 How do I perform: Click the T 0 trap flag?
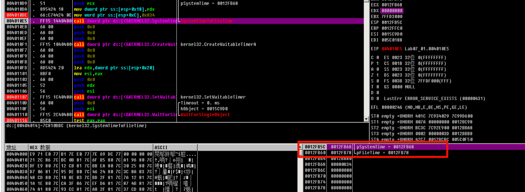374,87
